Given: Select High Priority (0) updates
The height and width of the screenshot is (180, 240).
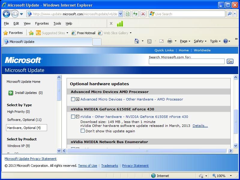Looking at the screenshot, I should 19,112.
